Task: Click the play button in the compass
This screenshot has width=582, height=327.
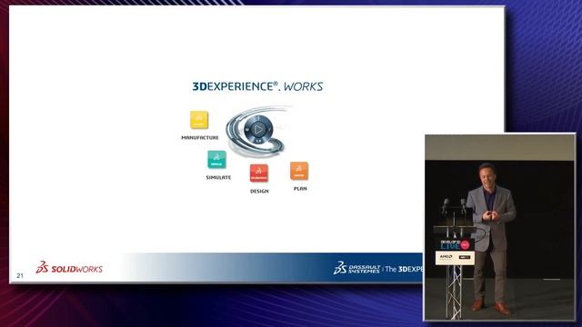Action: 258,129
